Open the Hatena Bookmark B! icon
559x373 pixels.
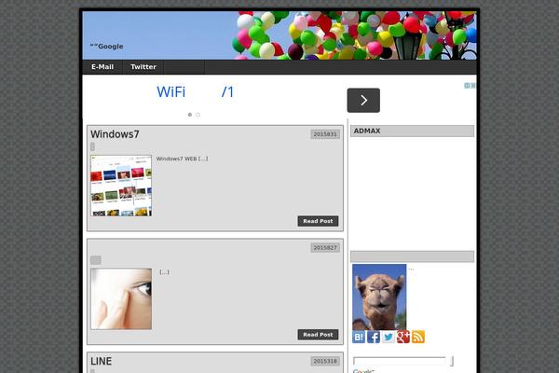pyautogui.click(x=359, y=337)
